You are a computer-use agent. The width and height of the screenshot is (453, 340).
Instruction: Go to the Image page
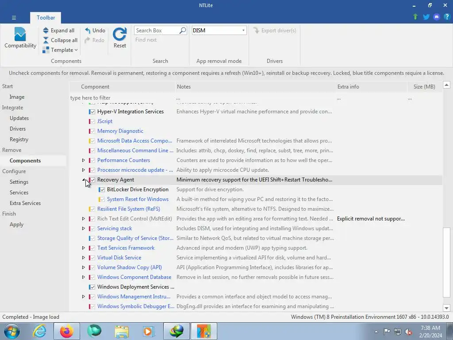17,97
